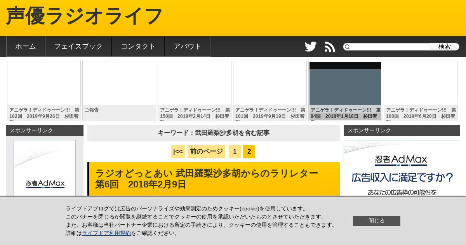Open thumbnail for 第181回 2019年9月19日 article
466x245 pixels.
[x=270, y=91]
